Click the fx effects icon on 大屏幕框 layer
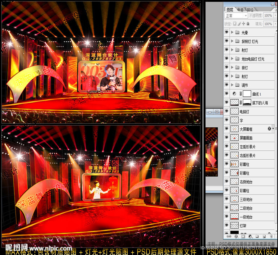 [269, 129]
